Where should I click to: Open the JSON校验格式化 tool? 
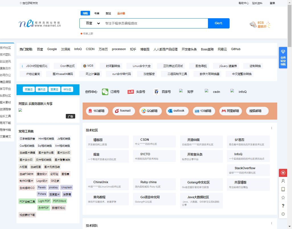click(x=35, y=66)
